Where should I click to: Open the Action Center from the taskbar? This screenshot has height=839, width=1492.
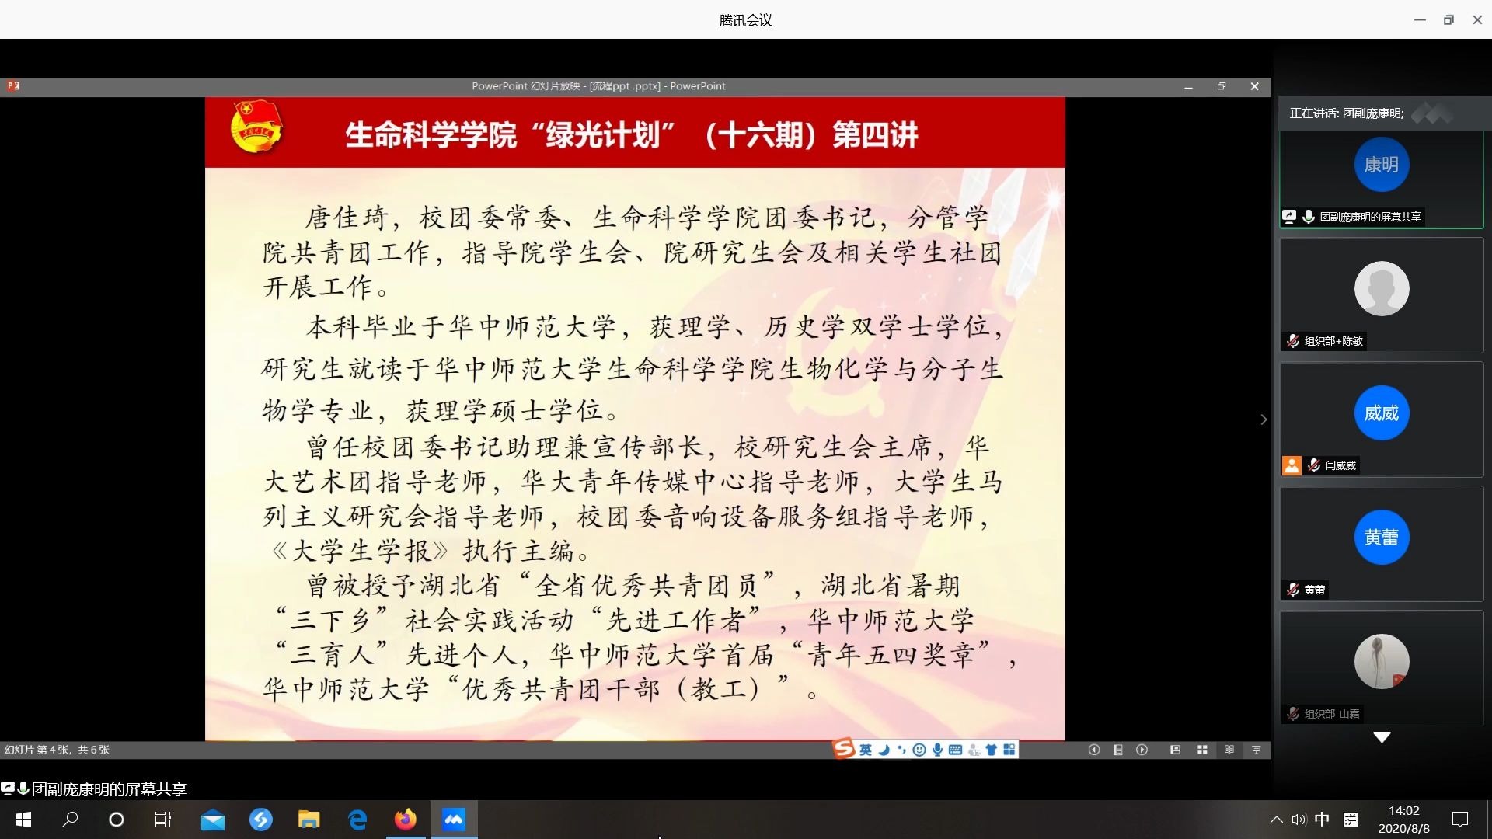point(1460,819)
